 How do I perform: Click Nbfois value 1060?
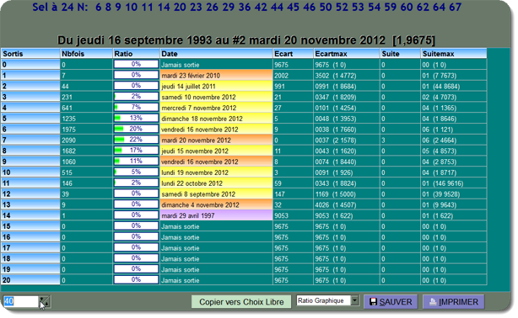click(68, 162)
